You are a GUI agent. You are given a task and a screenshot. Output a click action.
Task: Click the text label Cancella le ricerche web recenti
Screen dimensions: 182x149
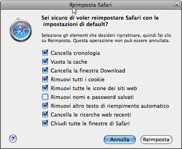point(91,115)
